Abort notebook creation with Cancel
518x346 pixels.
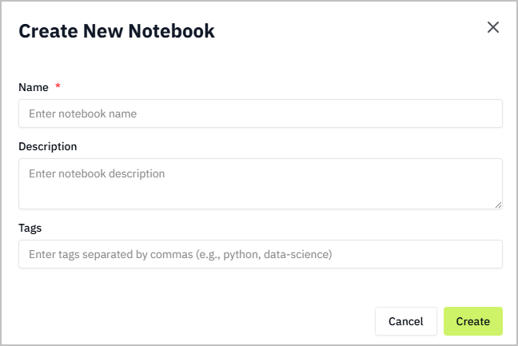point(405,321)
